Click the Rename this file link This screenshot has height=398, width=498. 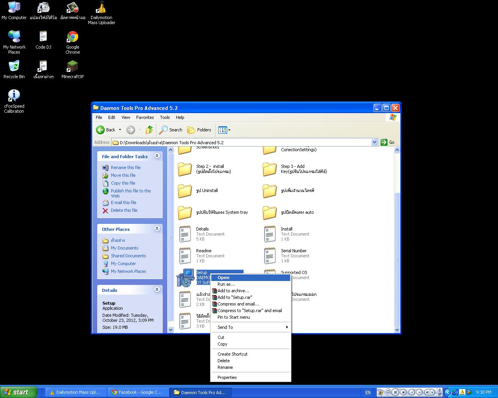126,168
